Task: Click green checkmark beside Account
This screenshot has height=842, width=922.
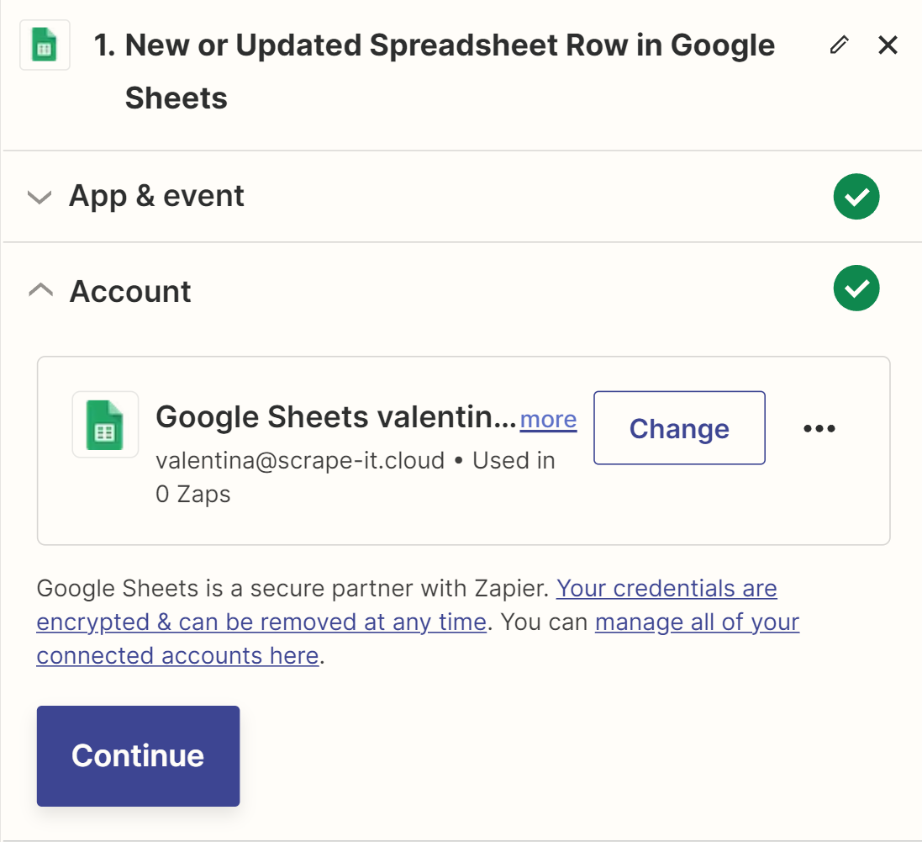Action: coord(856,289)
